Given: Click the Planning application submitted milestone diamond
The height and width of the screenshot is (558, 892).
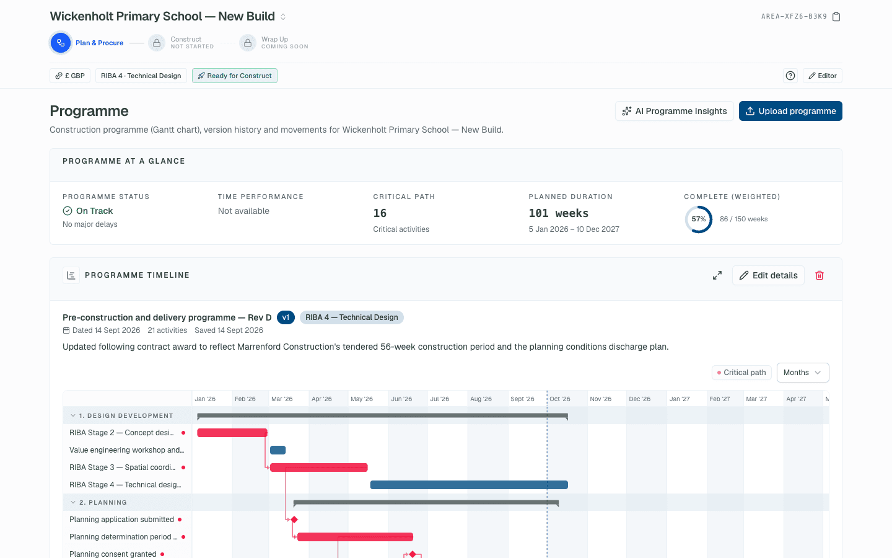Looking at the screenshot, I should [295, 520].
